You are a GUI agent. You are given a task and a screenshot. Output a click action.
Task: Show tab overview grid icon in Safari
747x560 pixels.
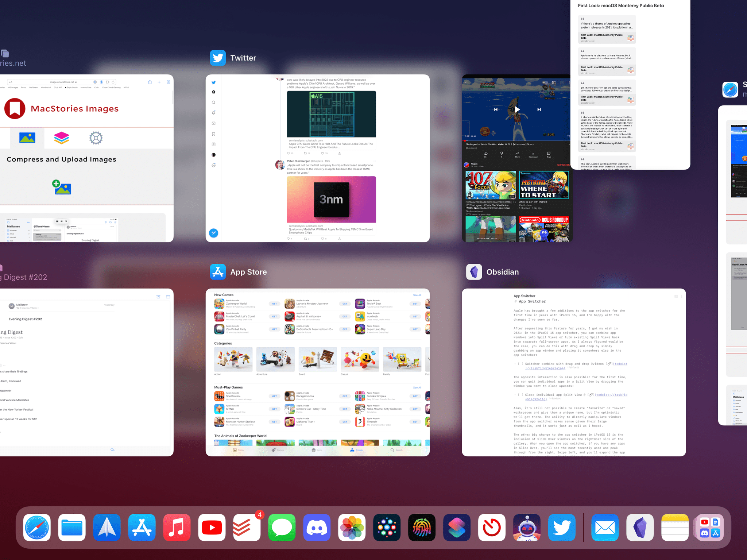(169, 82)
